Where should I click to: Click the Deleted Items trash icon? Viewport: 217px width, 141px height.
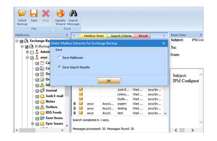pyautogui.click(x=42, y=74)
